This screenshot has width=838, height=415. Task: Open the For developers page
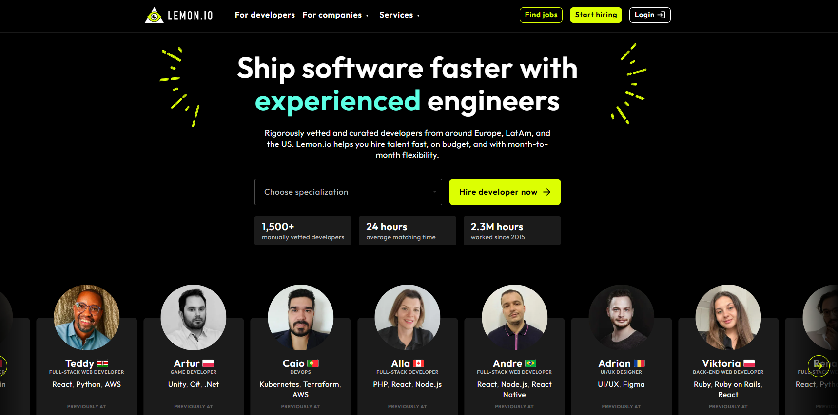click(265, 15)
